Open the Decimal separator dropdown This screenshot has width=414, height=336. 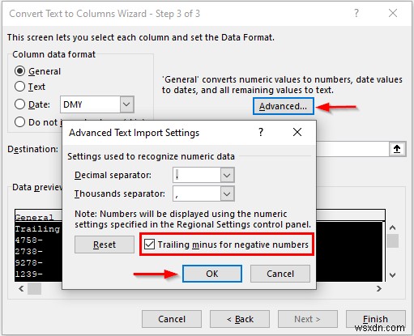pos(227,176)
